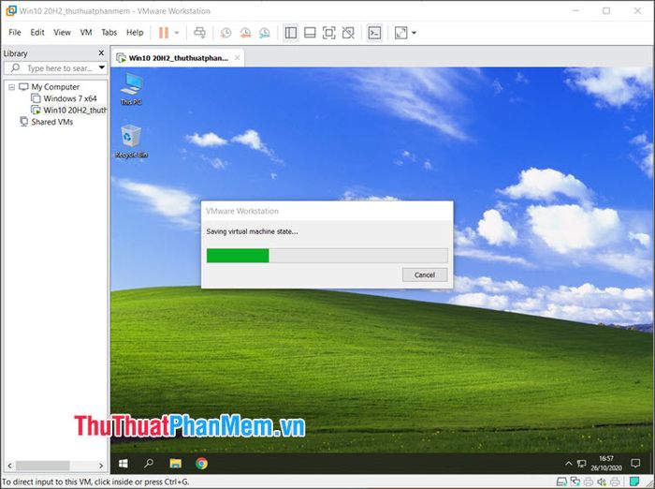
Task: Open the guest Windows Start menu
Action: [x=124, y=464]
